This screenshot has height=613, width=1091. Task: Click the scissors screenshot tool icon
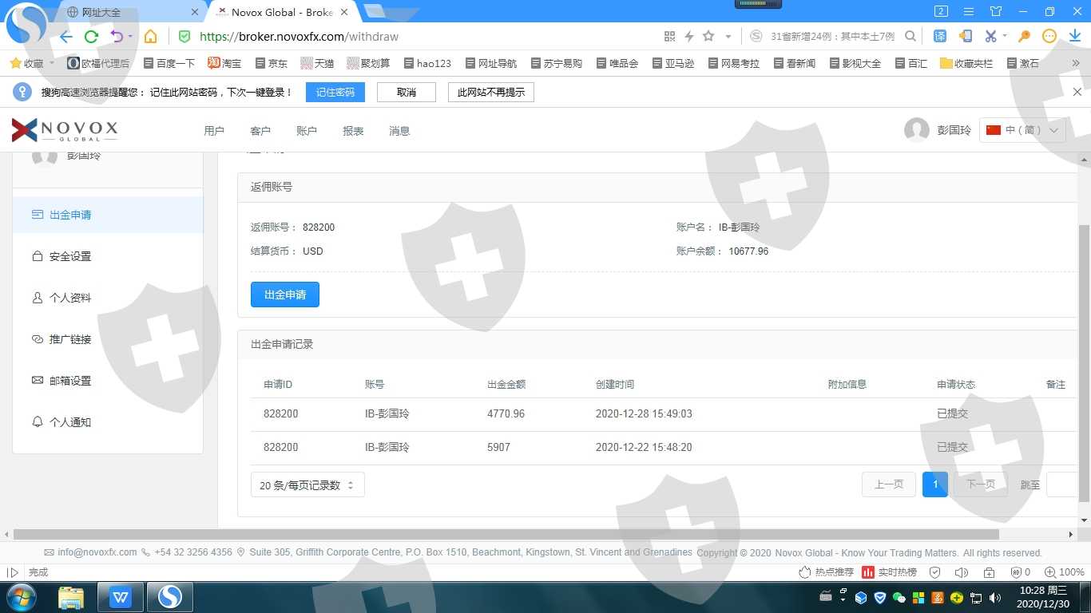point(990,37)
